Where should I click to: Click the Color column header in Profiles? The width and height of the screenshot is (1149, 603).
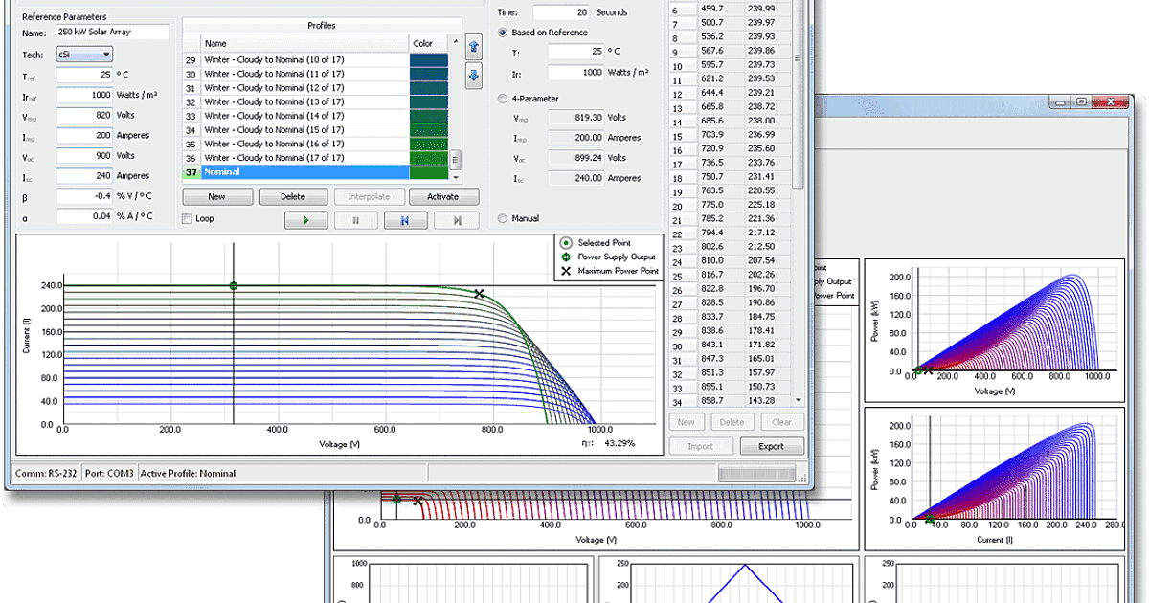(x=422, y=43)
